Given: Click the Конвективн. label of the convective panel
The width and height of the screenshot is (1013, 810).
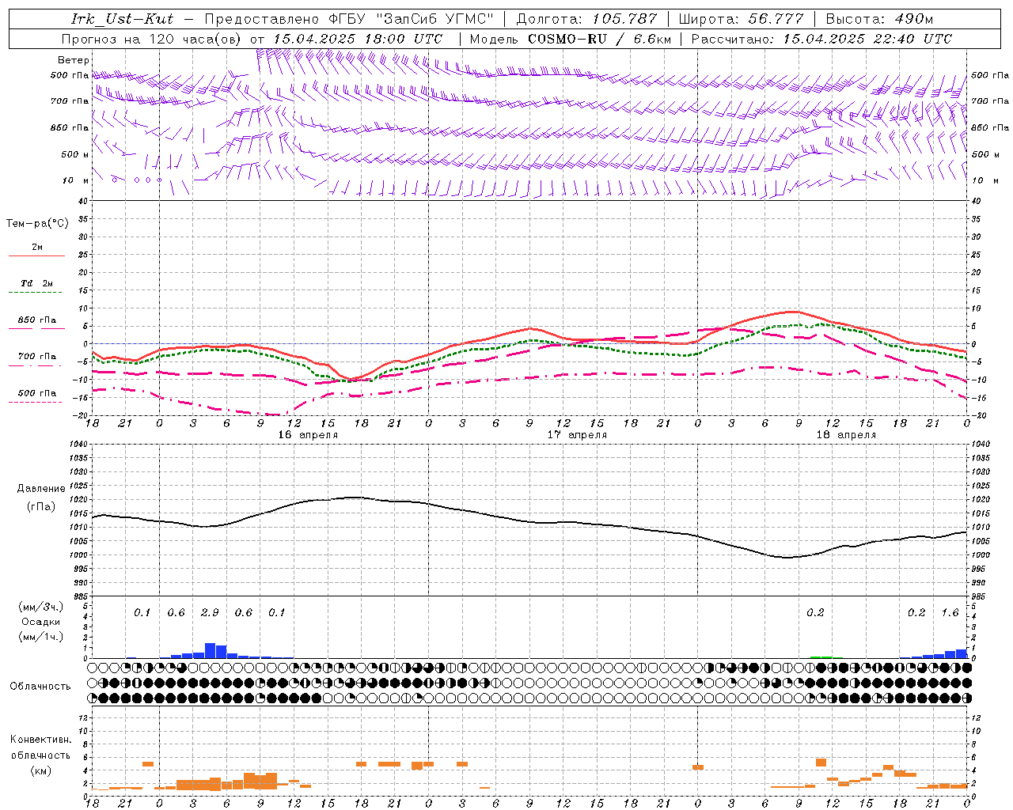Looking at the screenshot, I should point(40,740).
